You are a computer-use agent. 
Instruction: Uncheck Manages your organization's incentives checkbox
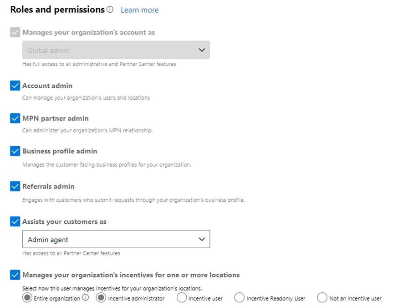click(x=15, y=275)
